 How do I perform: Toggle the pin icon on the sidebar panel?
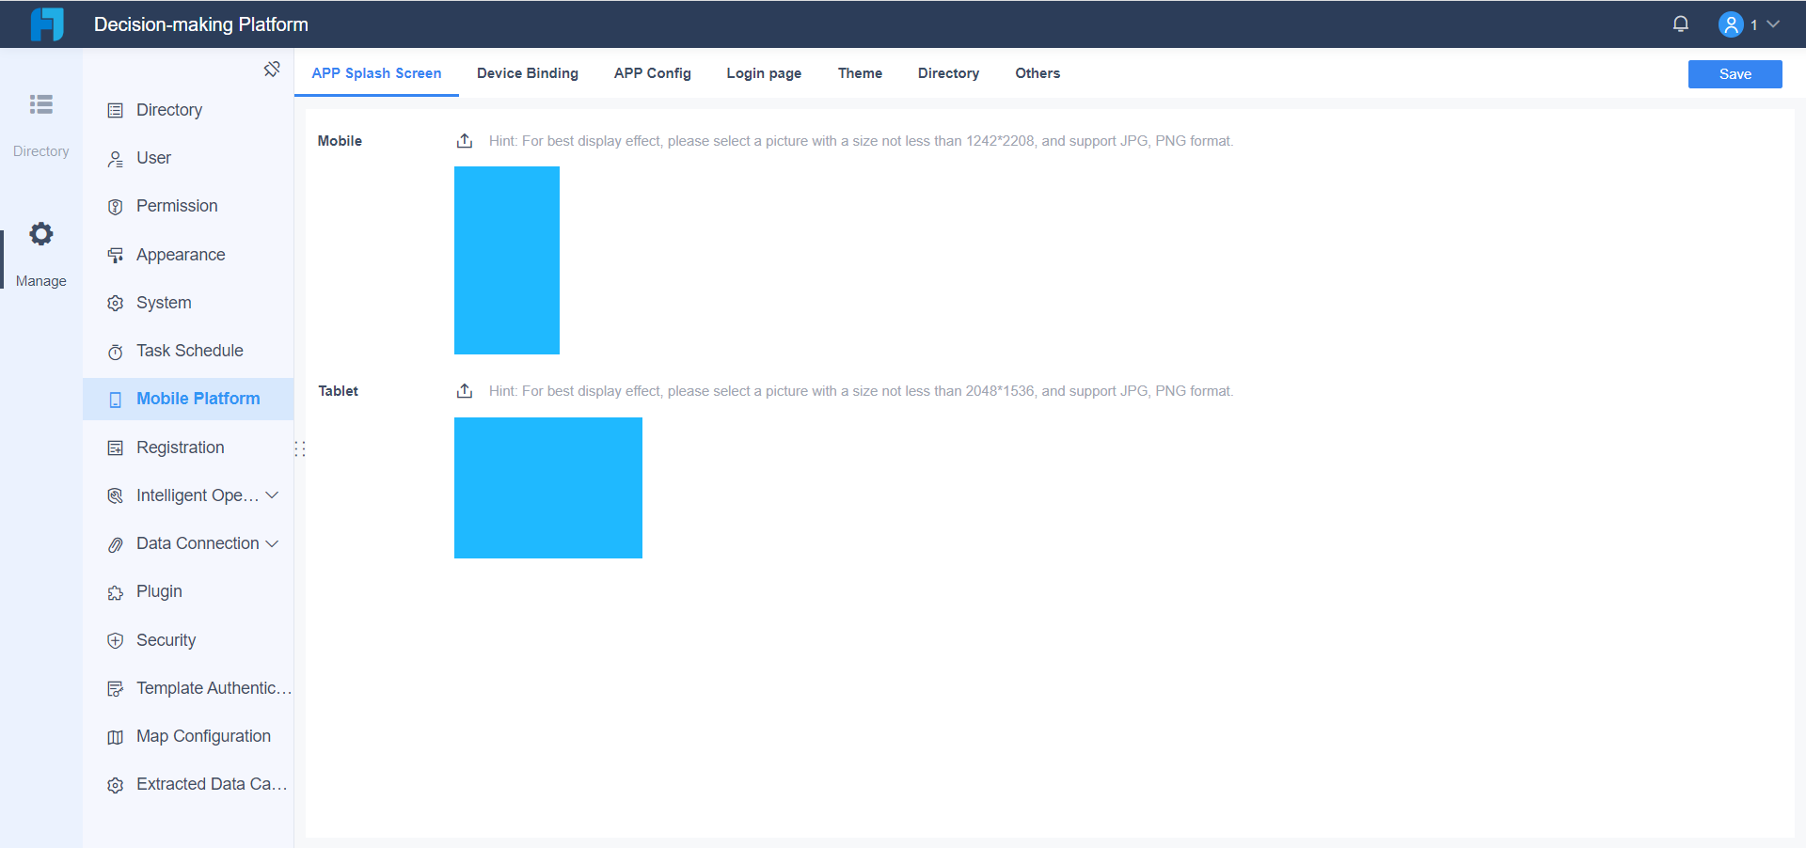pyautogui.click(x=272, y=69)
